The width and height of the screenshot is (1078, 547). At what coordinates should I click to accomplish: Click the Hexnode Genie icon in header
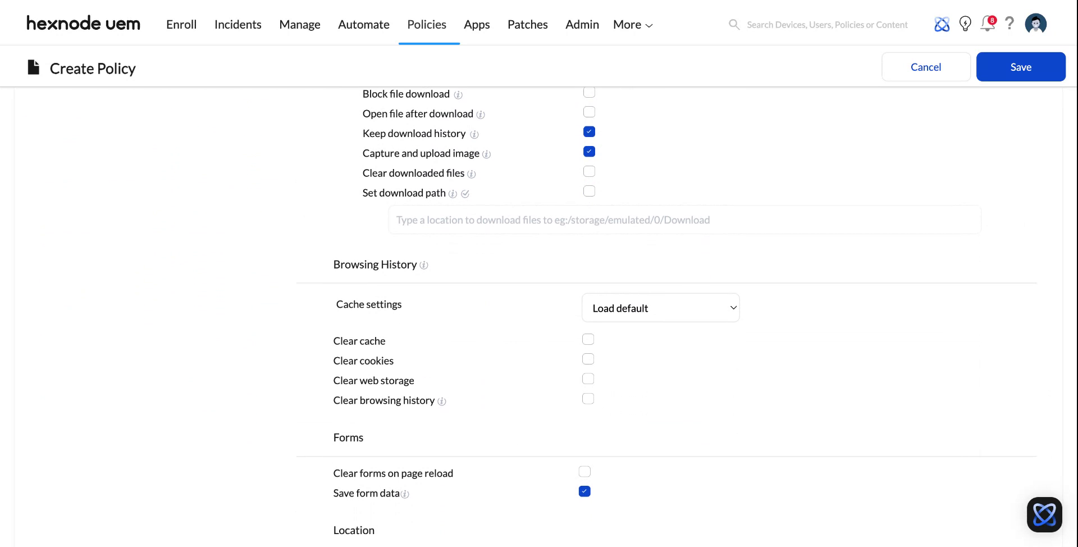click(x=942, y=24)
